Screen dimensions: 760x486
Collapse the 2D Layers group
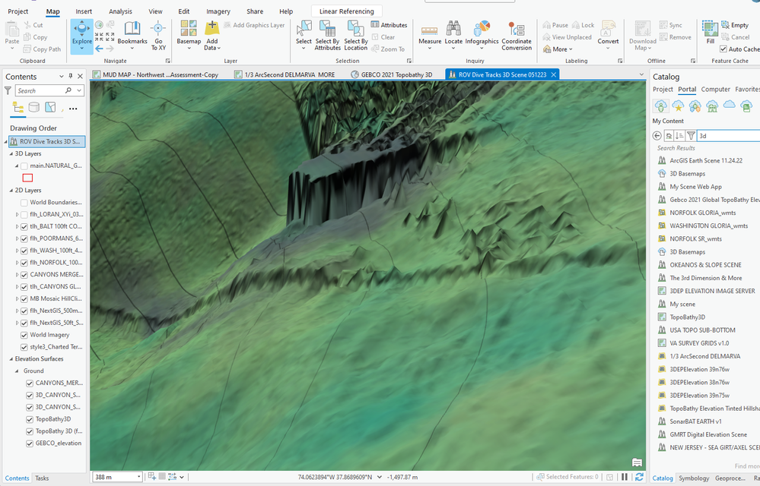pos(10,191)
